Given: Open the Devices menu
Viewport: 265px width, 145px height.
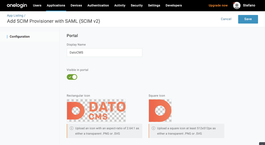Looking at the screenshot, I should tap(76, 5).
